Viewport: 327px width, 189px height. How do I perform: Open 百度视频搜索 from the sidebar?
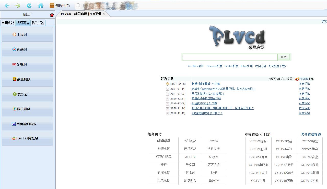27,124
